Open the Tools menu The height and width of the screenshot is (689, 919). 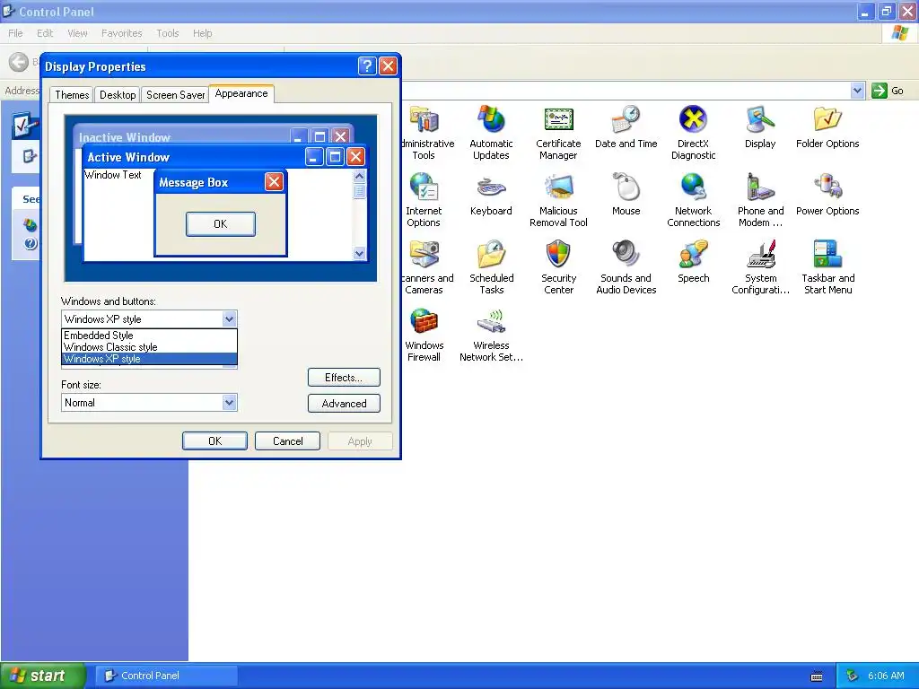pyautogui.click(x=168, y=33)
